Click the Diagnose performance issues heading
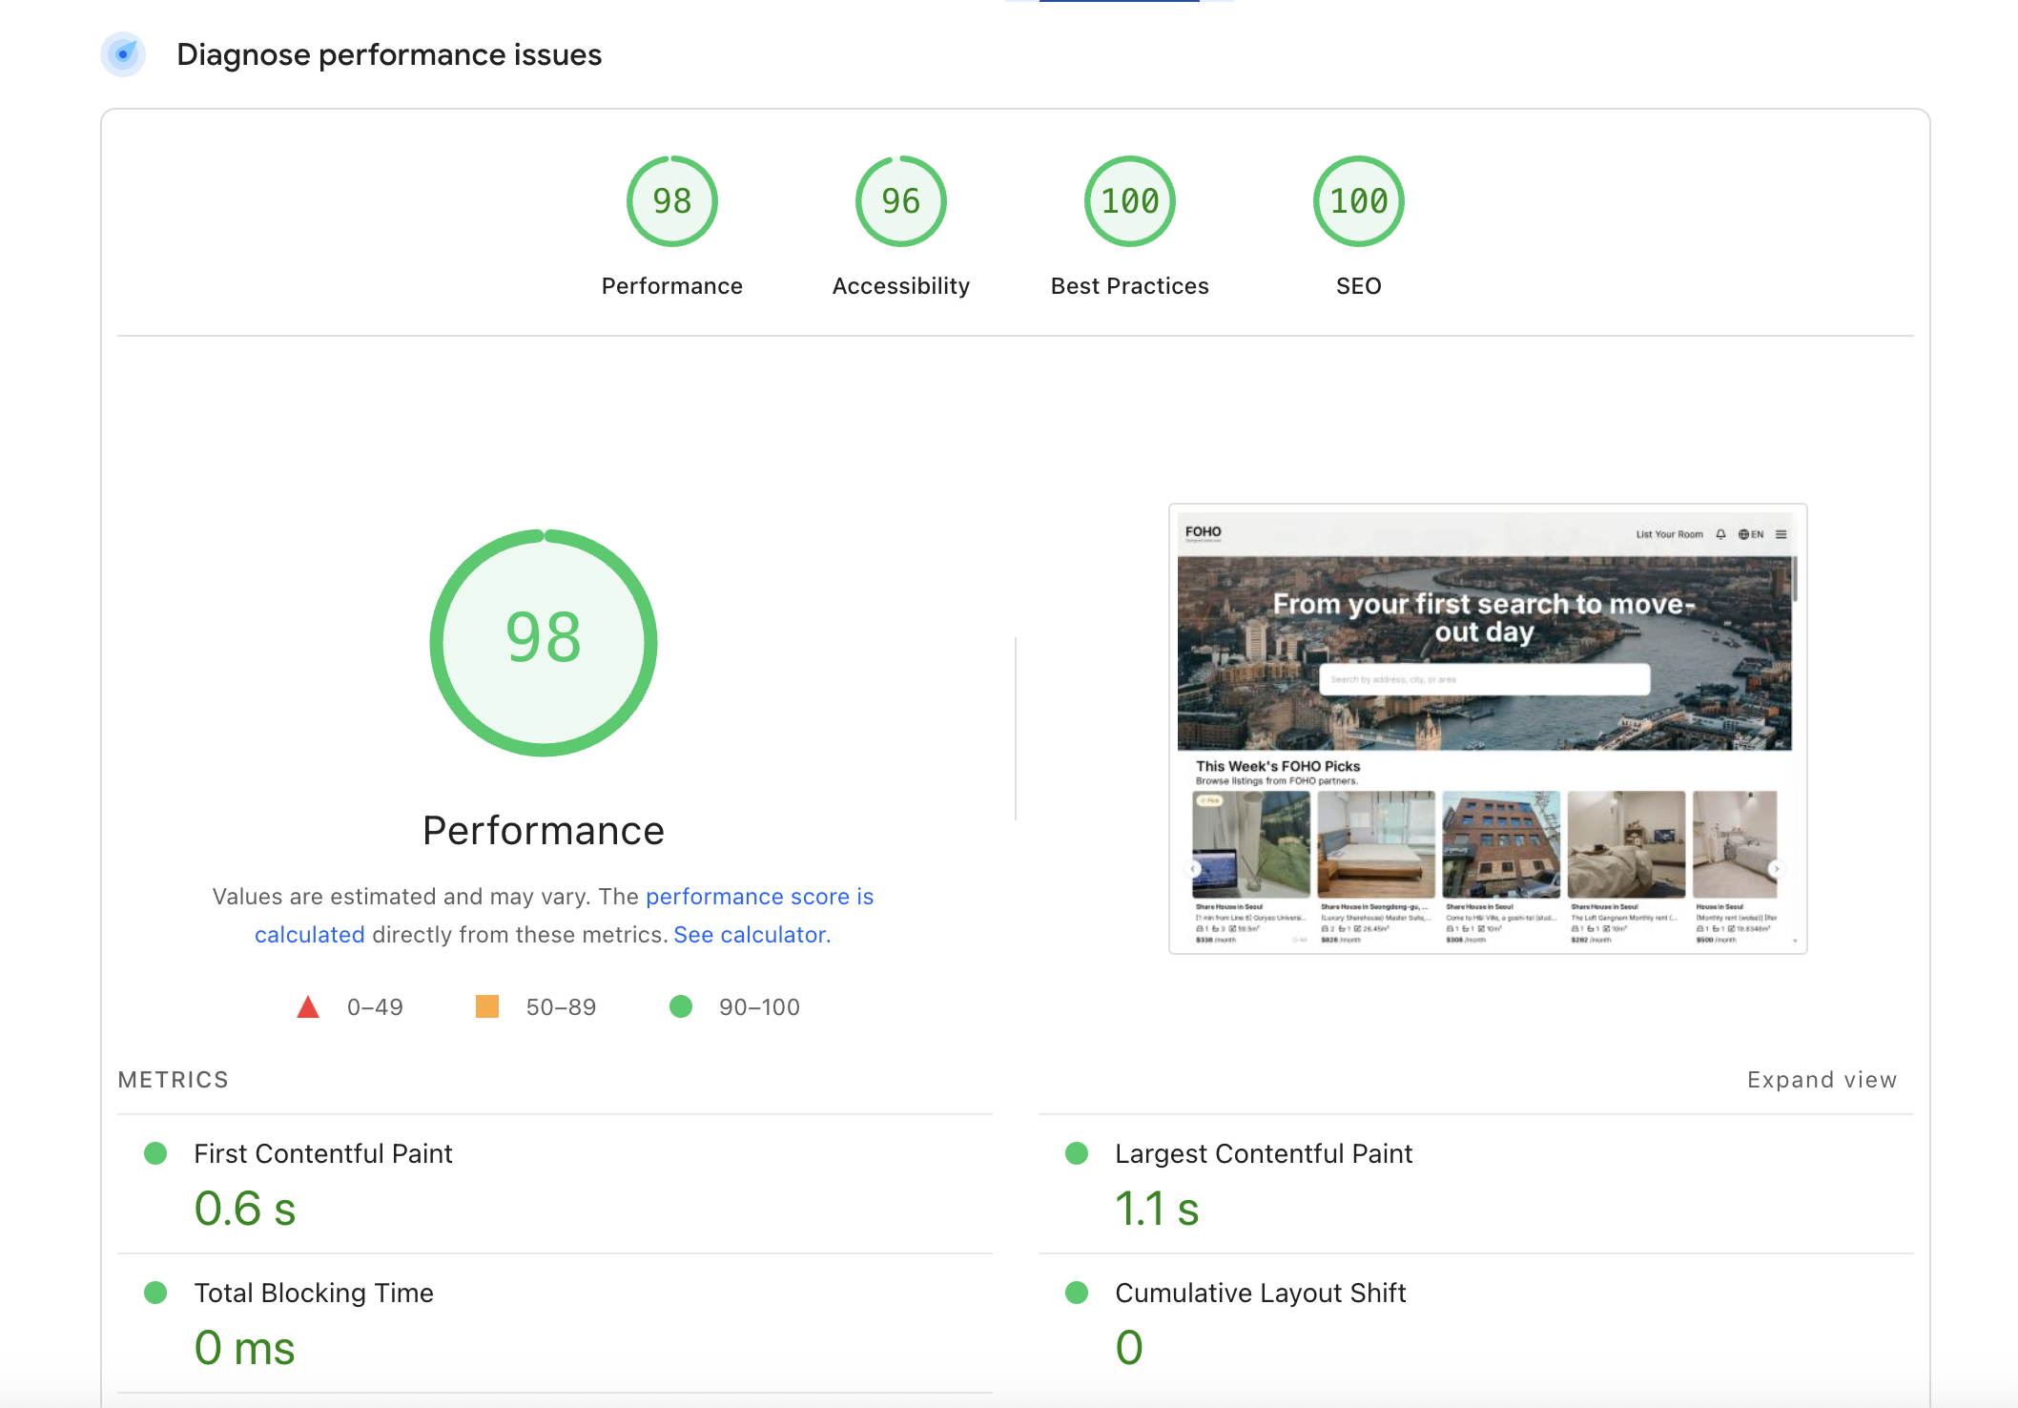2018x1408 pixels. (389, 54)
